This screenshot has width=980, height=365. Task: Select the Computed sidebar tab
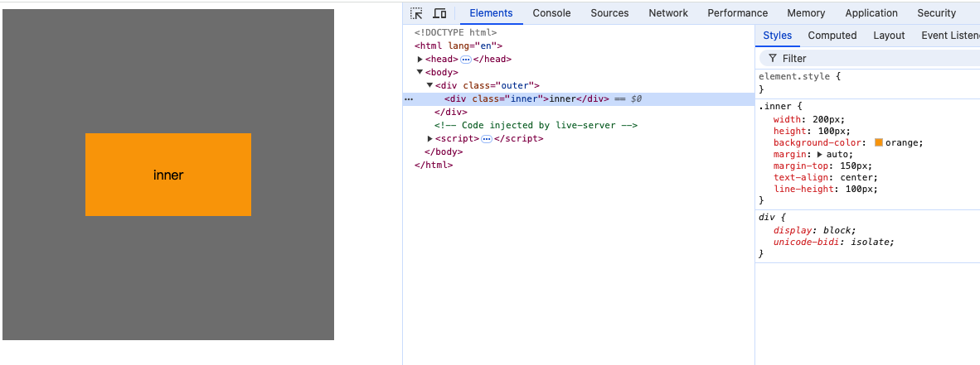(x=832, y=36)
